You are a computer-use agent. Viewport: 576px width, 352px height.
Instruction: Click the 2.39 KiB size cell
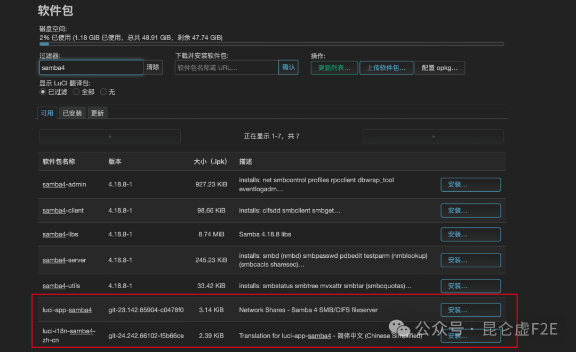[x=211, y=336]
